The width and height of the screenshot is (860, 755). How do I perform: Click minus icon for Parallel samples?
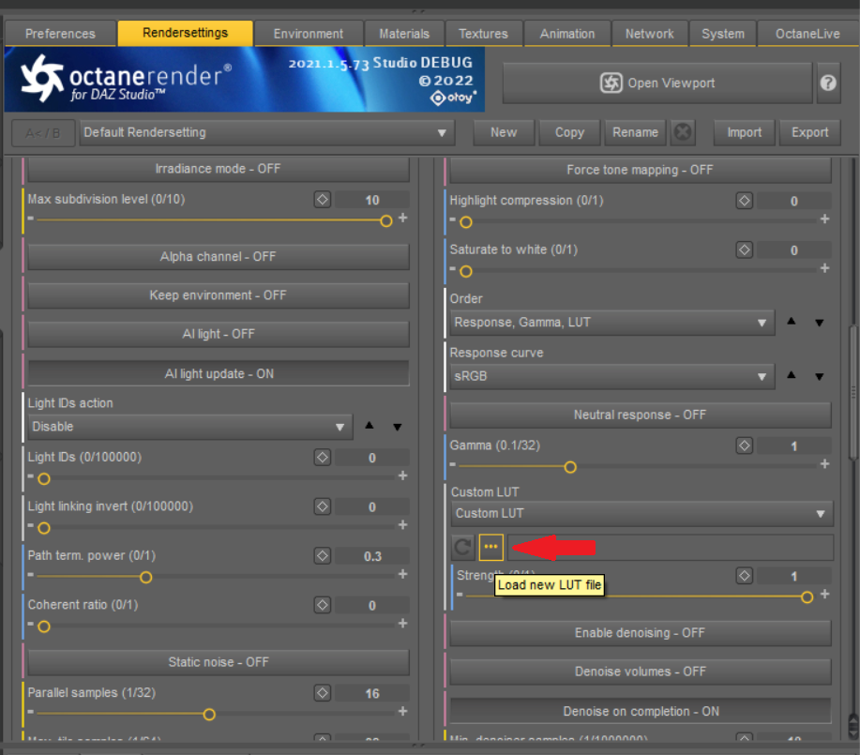point(31,712)
